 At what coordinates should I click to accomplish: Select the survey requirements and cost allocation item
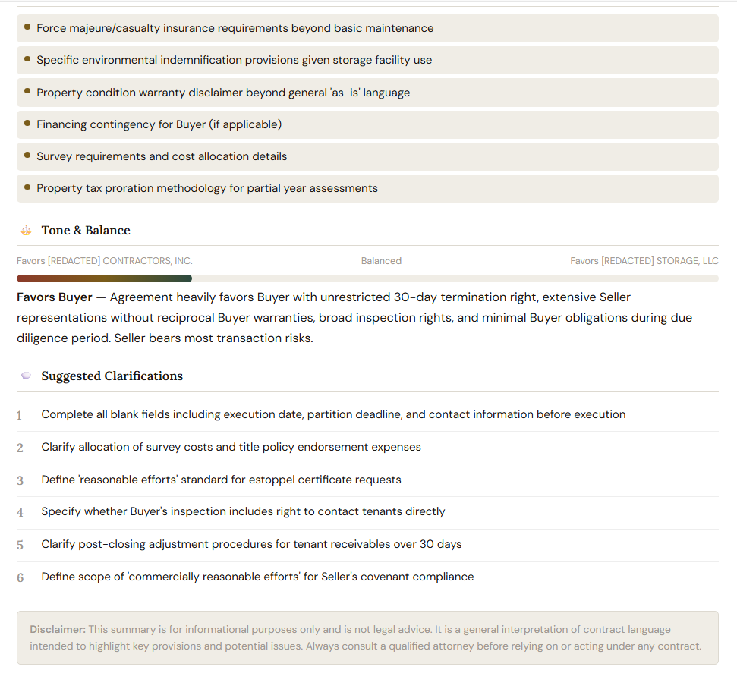click(x=367, y=156)
